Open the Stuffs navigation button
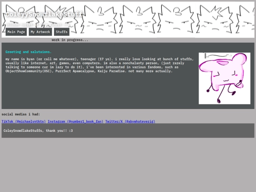 tap(62, 32)
